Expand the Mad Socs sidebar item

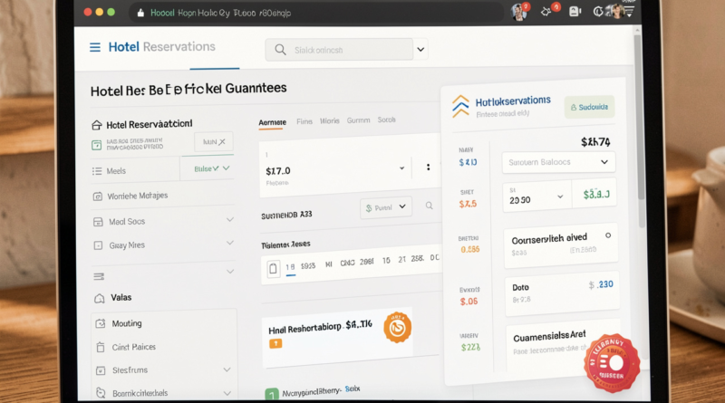[228, 220]
